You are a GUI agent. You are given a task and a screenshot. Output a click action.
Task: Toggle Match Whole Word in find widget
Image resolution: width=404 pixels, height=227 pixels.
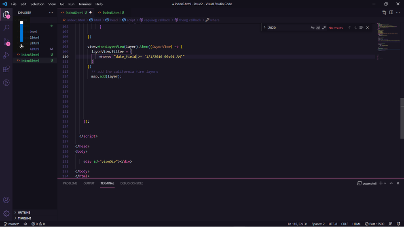coord(318,27)
